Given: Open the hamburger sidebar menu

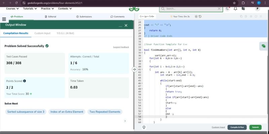Looking at the screenshot, I should [x=4, y=19].
